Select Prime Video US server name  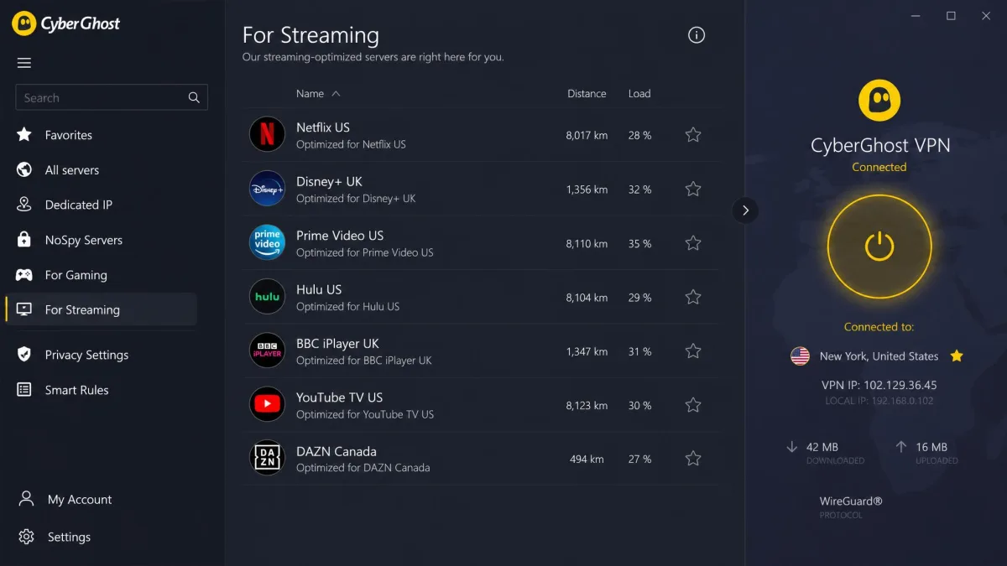coord(340,236)
